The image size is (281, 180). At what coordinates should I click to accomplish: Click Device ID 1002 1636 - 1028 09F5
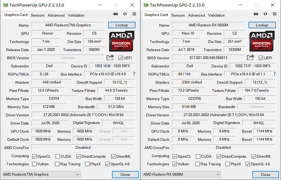[112, 66]
